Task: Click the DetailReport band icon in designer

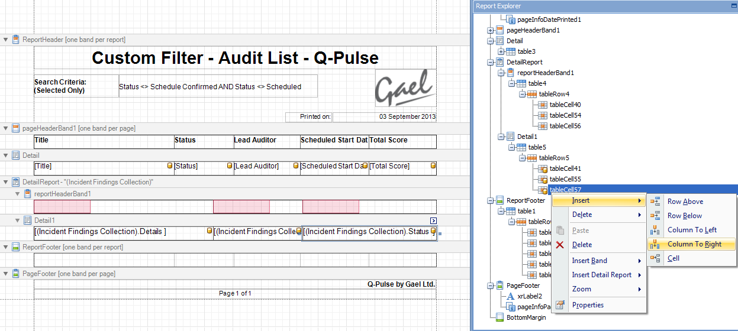Action: pos(16,182)
